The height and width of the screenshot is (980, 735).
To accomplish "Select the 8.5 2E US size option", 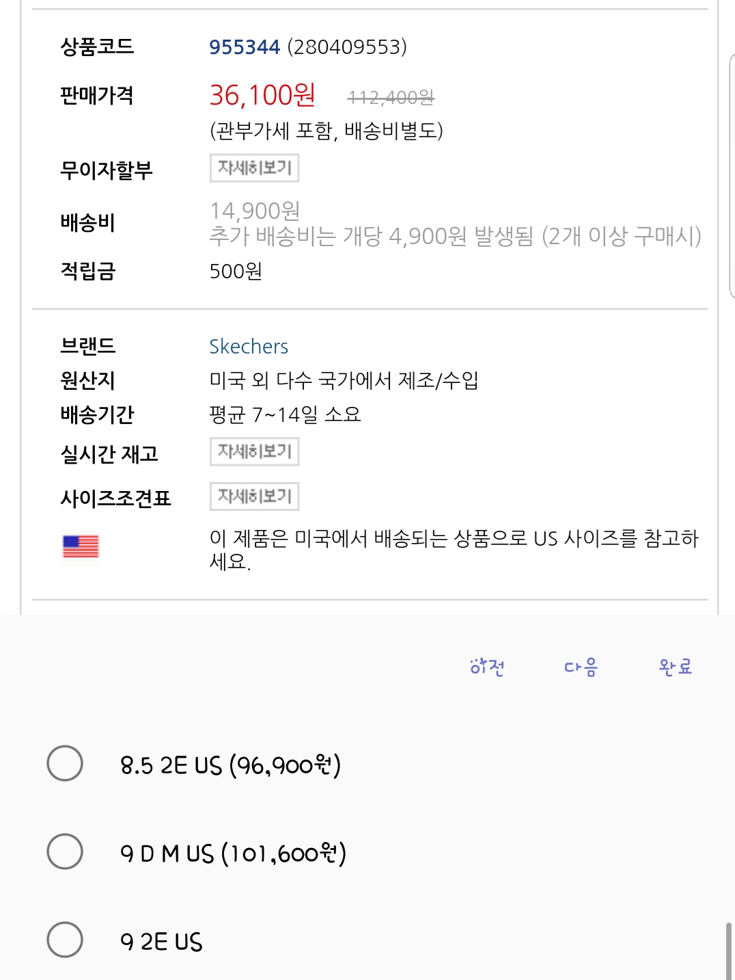I will [x=65, y=763].
